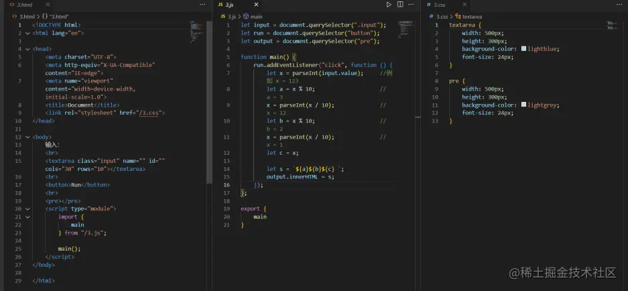Image resolution: width=628 pixels, height=291 pixels.
Task: Click let run = document.querySelector("button") line
Action: tap(310, 33)
